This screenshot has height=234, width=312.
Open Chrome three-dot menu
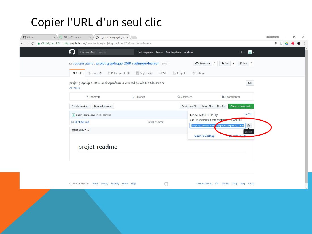pos(305,43)
